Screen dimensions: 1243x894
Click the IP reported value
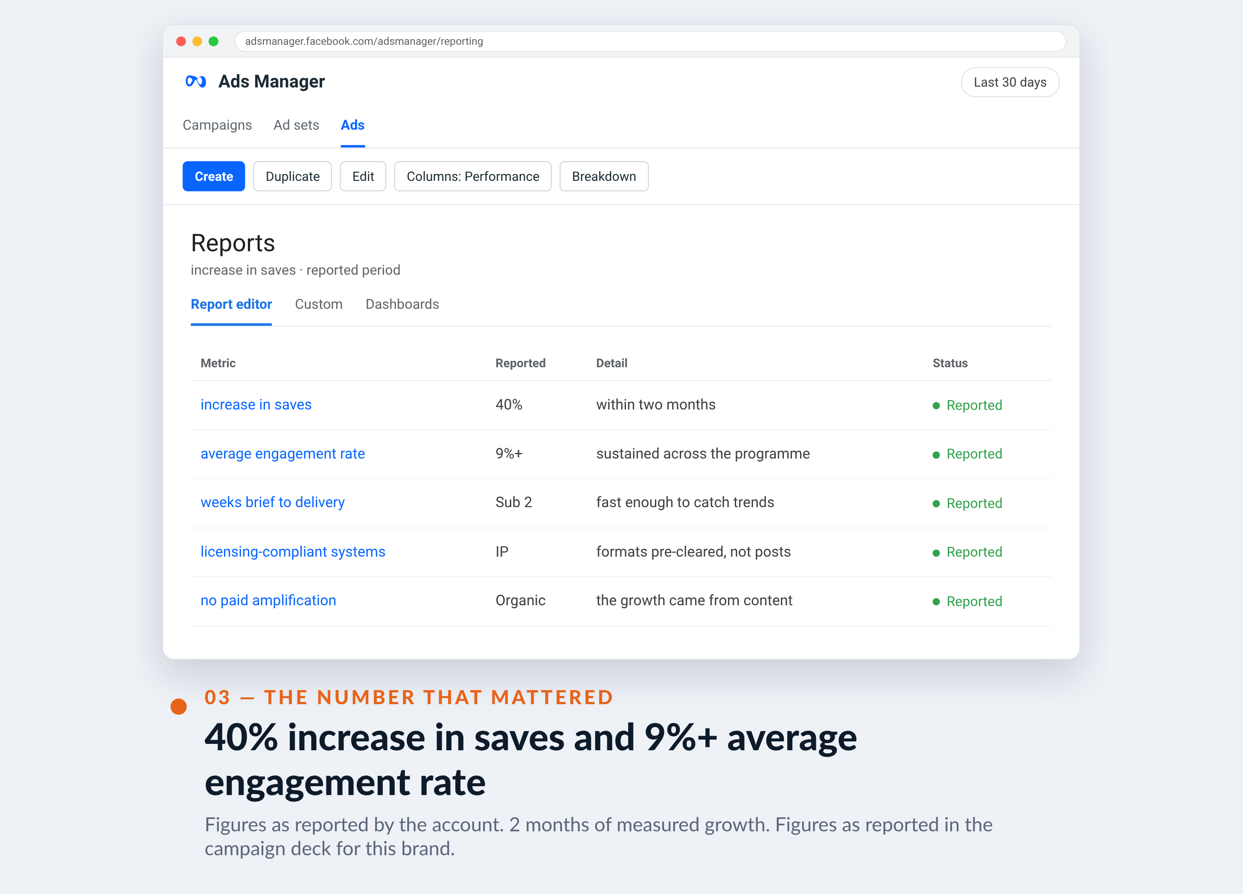[x=502, y=551]
